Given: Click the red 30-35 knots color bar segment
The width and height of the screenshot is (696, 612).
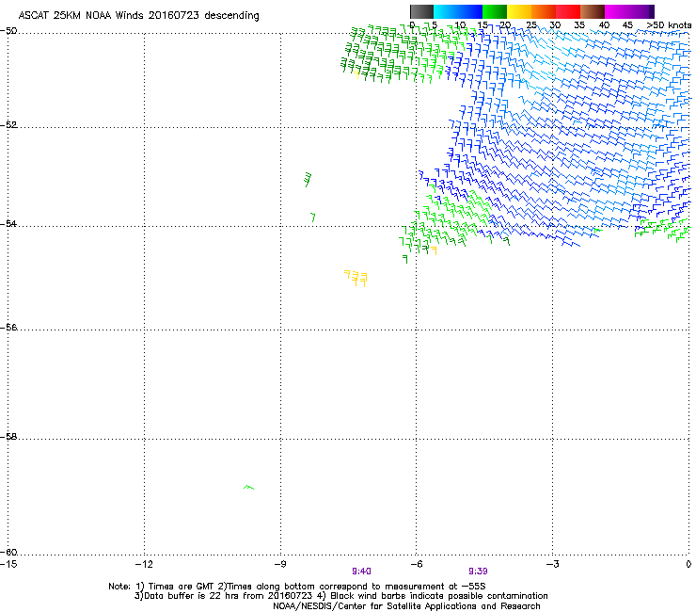Looking at the screenshot, I should tap(568, 11).
